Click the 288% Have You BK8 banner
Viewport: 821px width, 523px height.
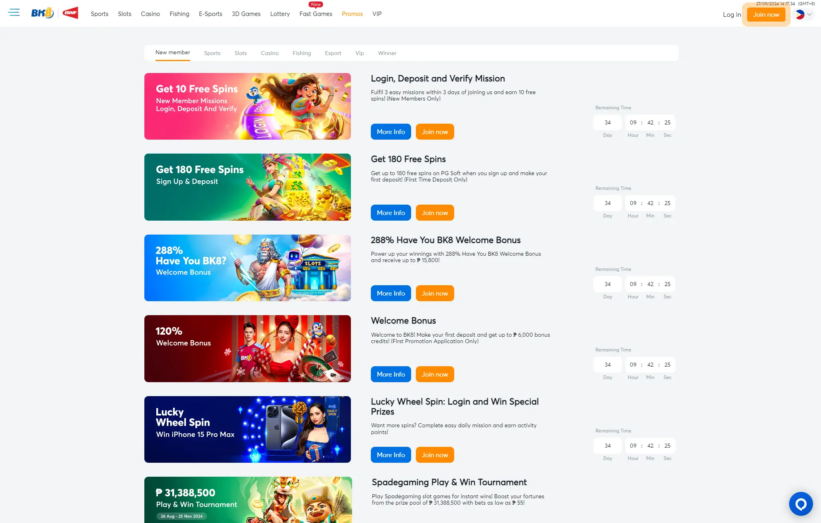(x=247, y=268)
